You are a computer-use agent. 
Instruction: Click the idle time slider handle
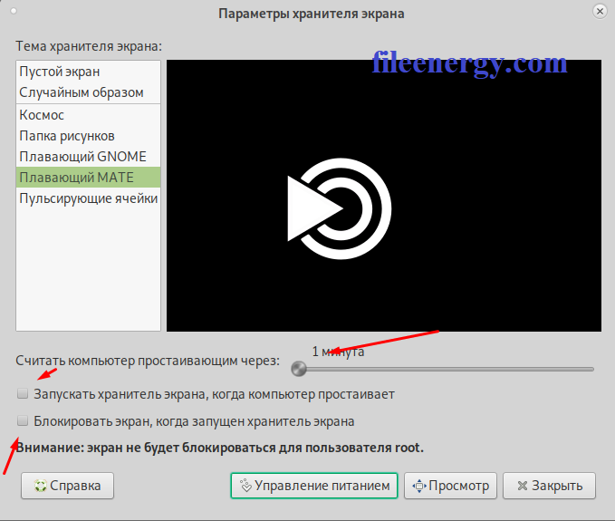point(299,369)
